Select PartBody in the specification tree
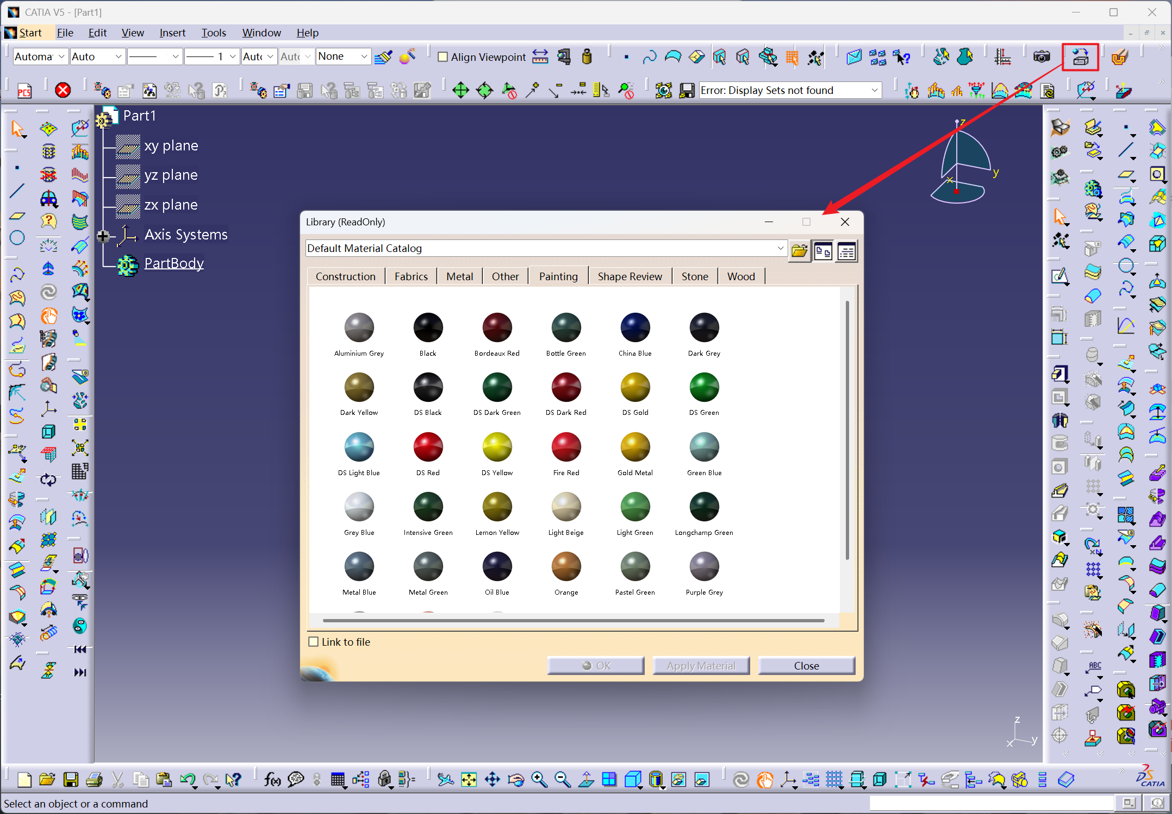Screen dimensions: 1172x814 (174, 263)
